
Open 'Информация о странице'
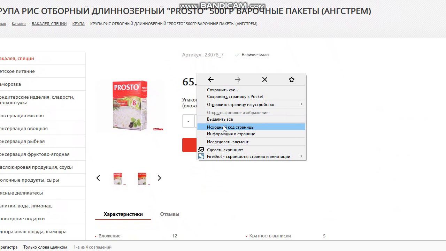click(251, 134)
